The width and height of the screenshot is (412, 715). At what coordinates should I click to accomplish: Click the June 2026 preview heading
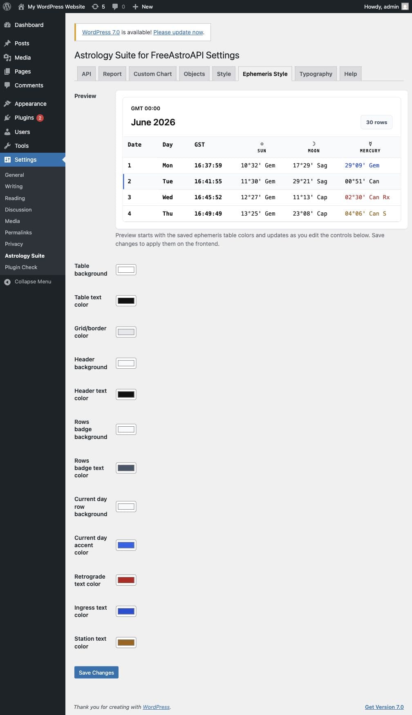[153, 122]
